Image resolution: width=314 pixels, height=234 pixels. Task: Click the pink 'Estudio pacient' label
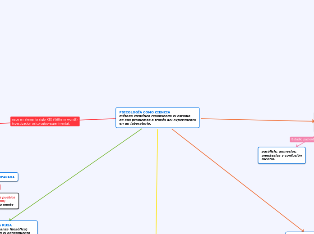pyautogui.click(x=302, y=139)
